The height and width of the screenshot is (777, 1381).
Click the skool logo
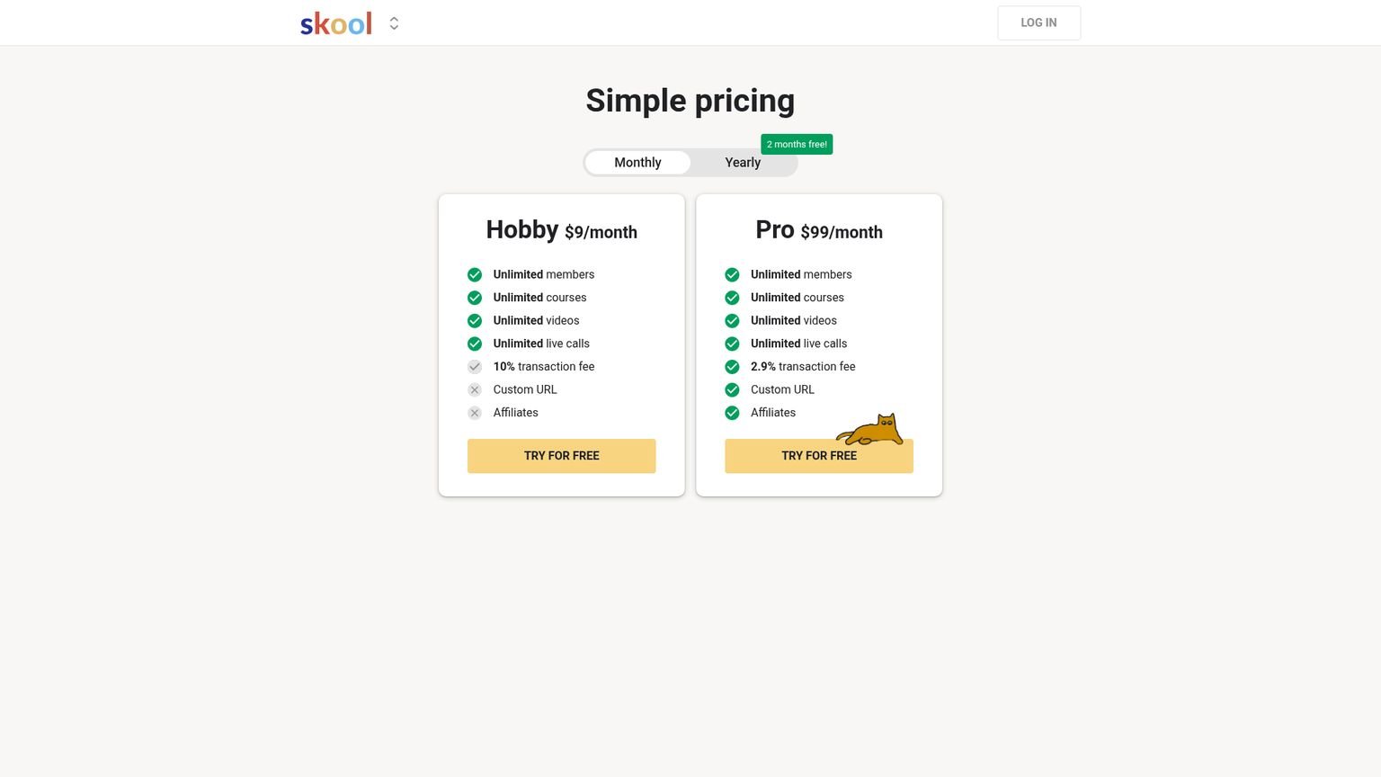click(335, 22)
